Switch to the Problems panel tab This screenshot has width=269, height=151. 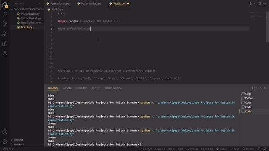tap(82, 88)
